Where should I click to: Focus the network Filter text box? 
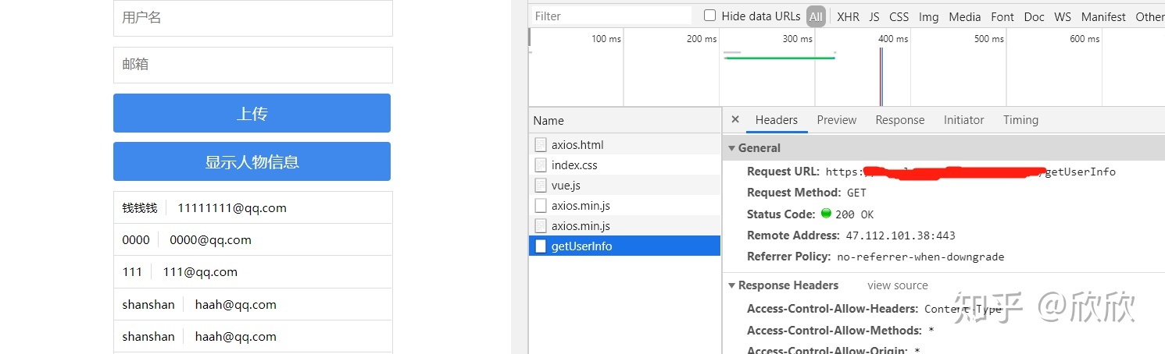[x=611, y=16]
